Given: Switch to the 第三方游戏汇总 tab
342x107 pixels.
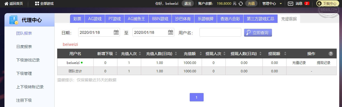Looking at the screenshot, I should (261, 19).
